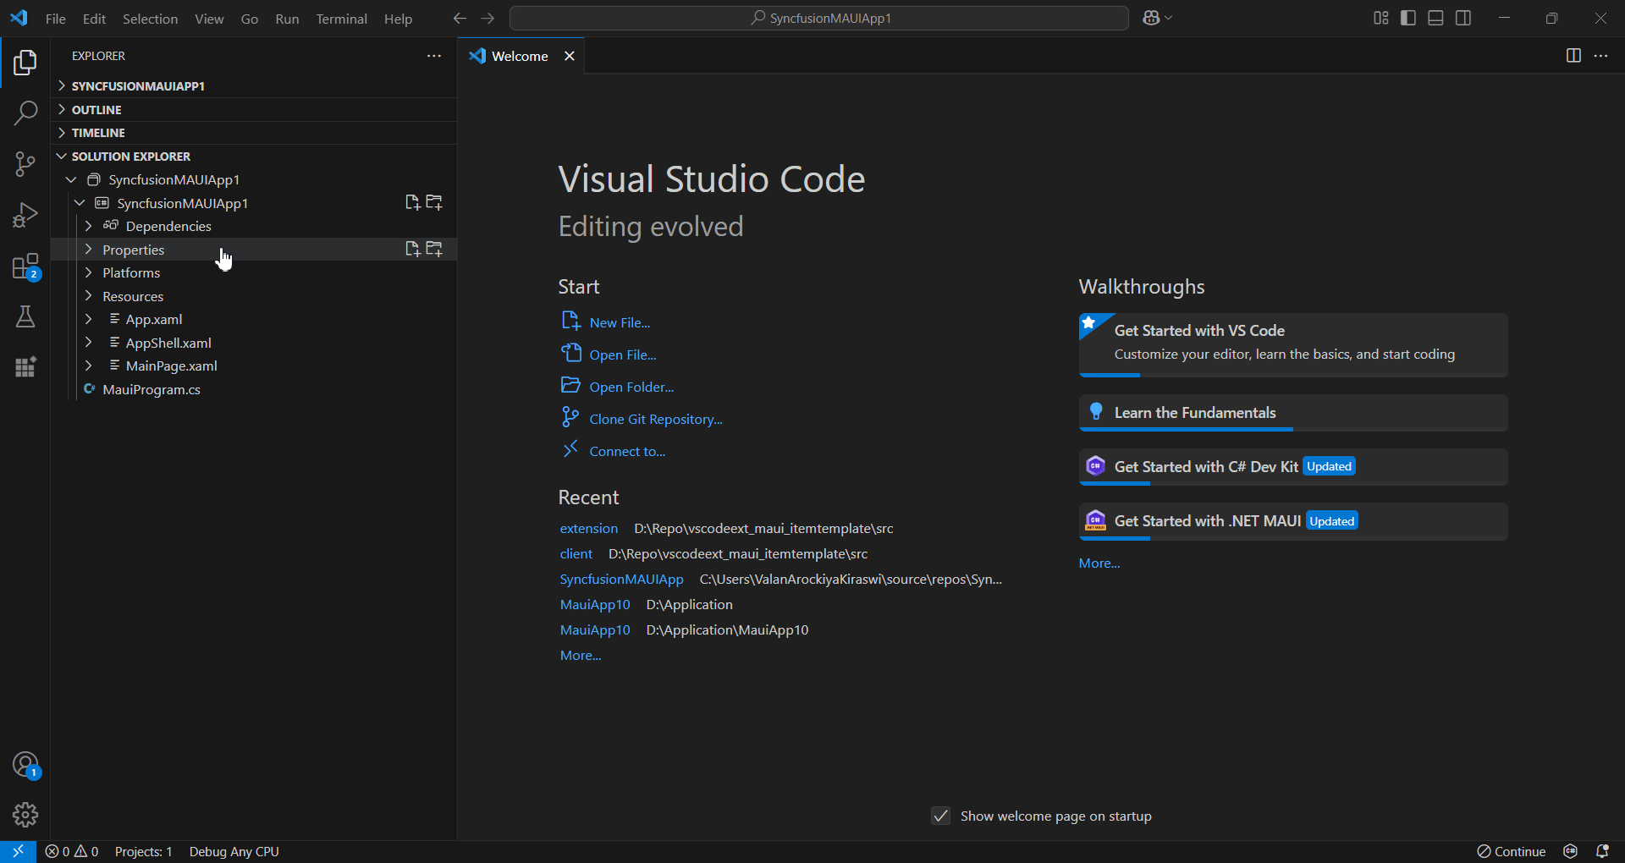Open the Manage settings gear
The height and width of the screenshot is (863, 1625).
(25, 814)
